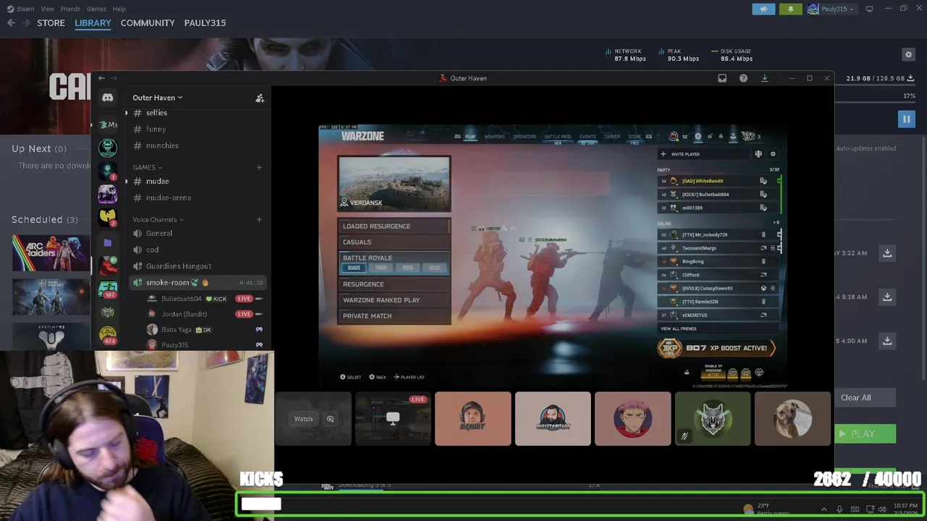The image size is (927, 521).
Task: Switch Steam to Big Picture mode icon
Action: coord(869,9)
